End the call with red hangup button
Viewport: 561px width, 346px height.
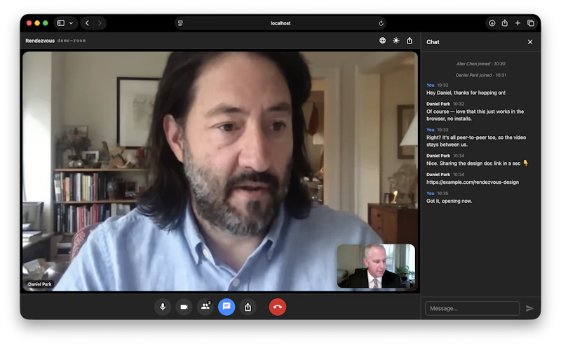point(278,307)
